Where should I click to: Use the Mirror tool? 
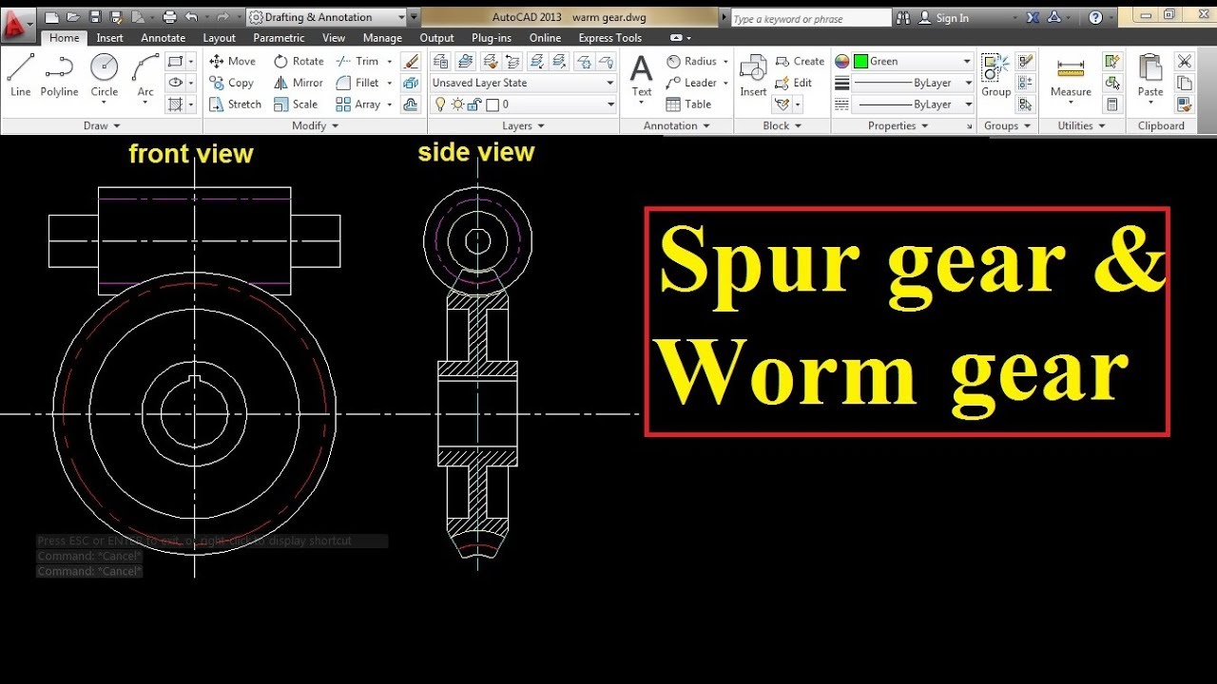(299, 83)
